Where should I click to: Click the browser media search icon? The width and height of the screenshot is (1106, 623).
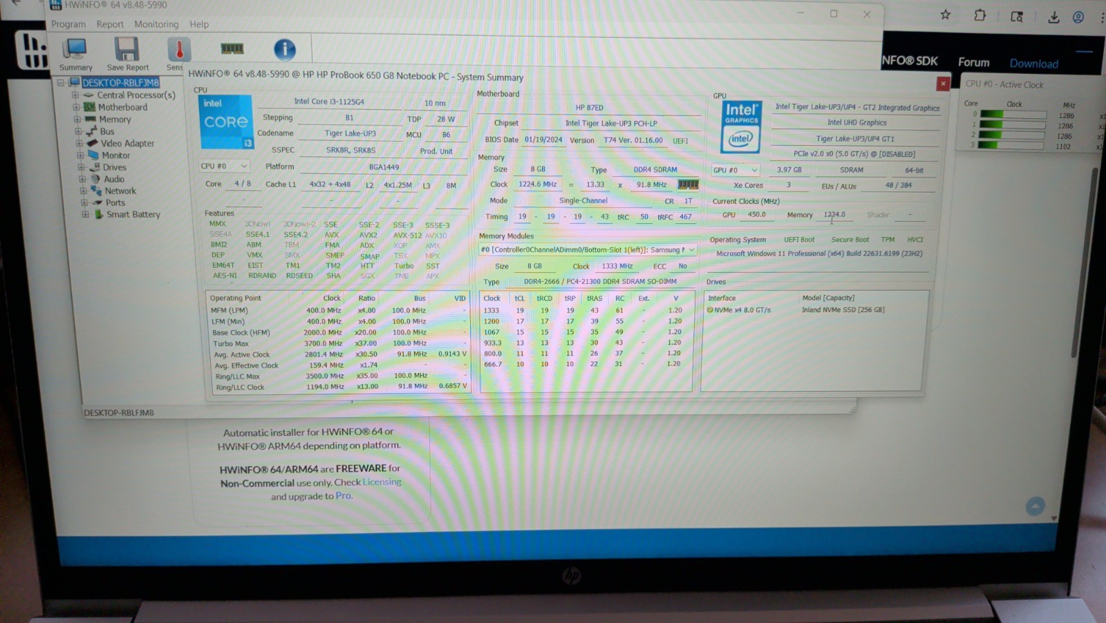pos(1016,16)
